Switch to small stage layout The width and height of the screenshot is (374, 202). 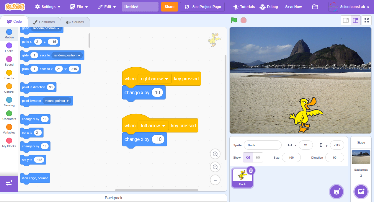tap(346, 20)
